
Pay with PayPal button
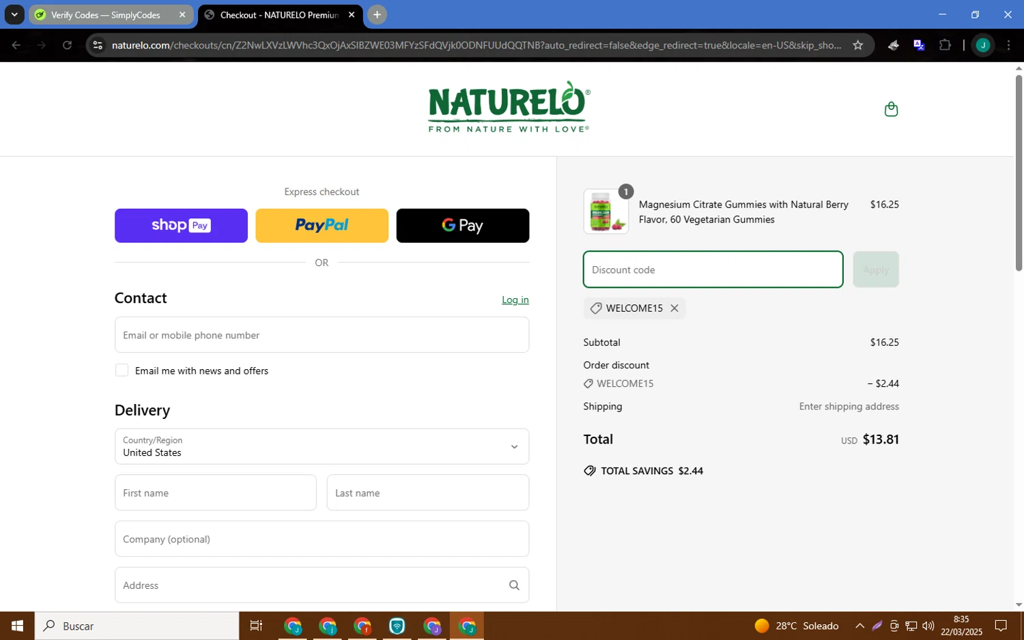[x=322, y=226]
